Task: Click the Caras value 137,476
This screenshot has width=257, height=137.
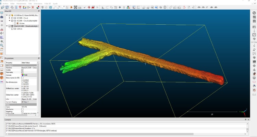Action: pos(24,107)
